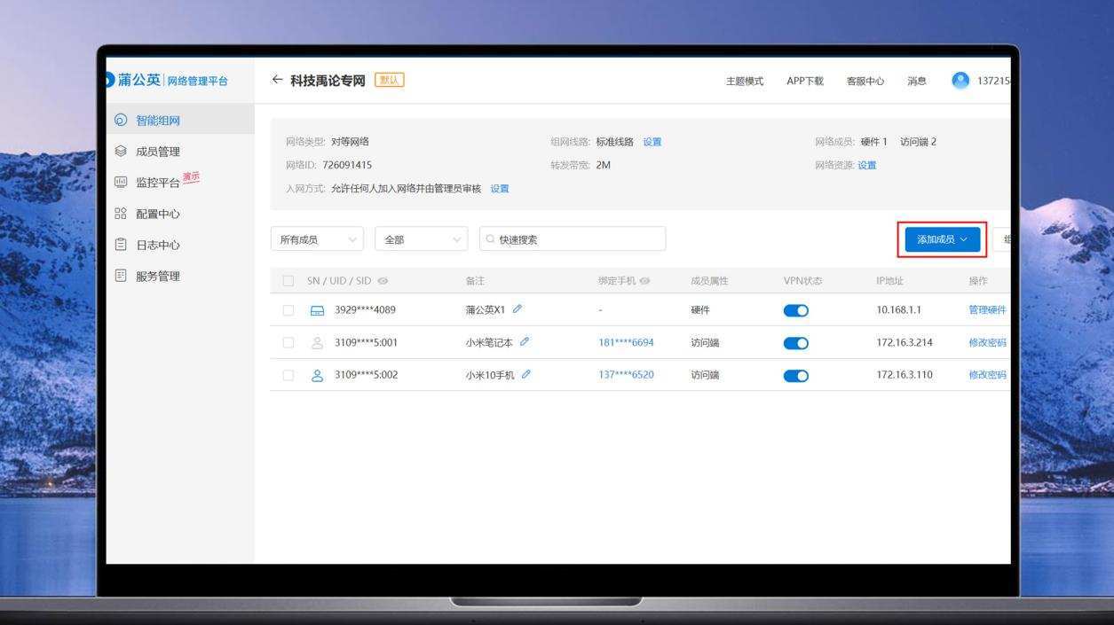Click 修改密码 for 小米10手机
This screenshot has width=1114, height=625.
point(987,375)
